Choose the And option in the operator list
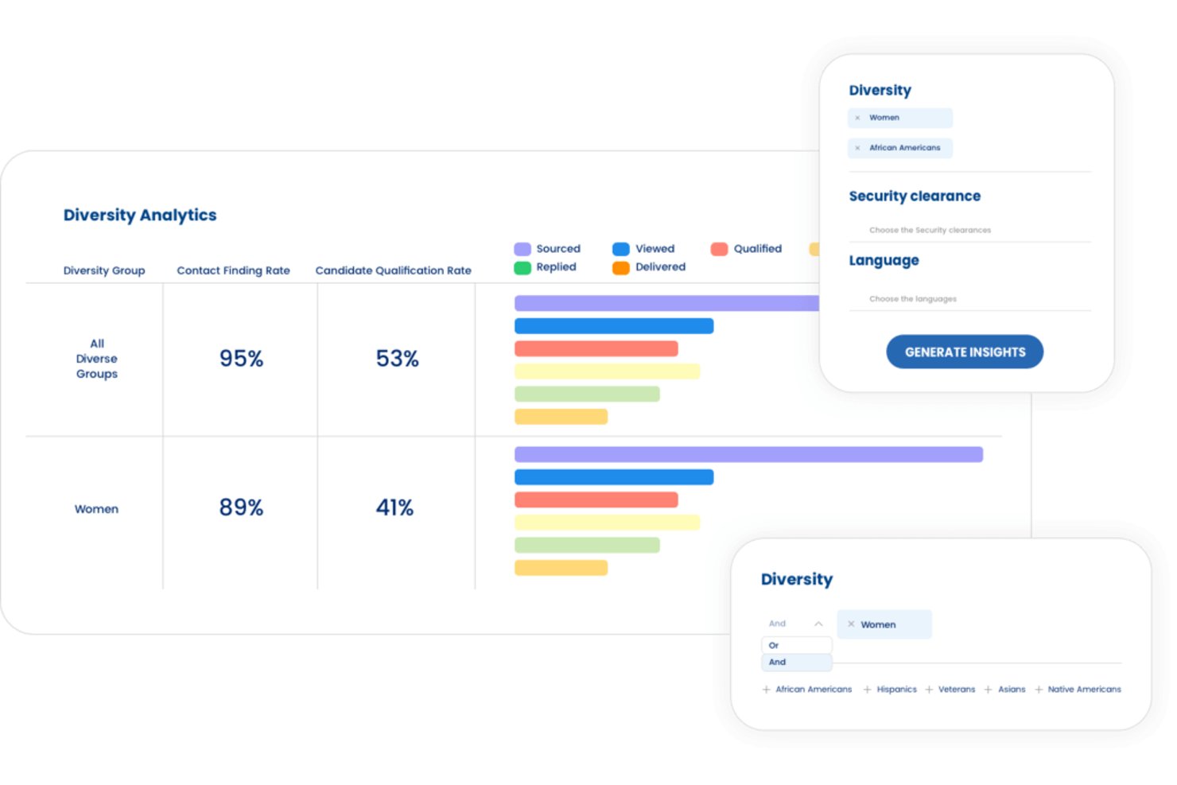 (797, 662)
